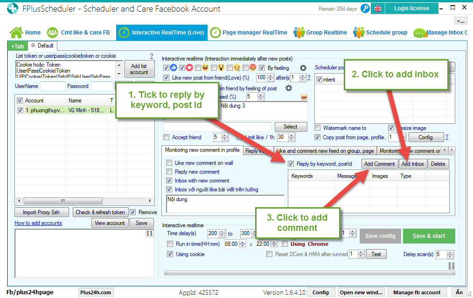
Task: Click 'Import Proxy Ssh' button
Action: [41, 212]
